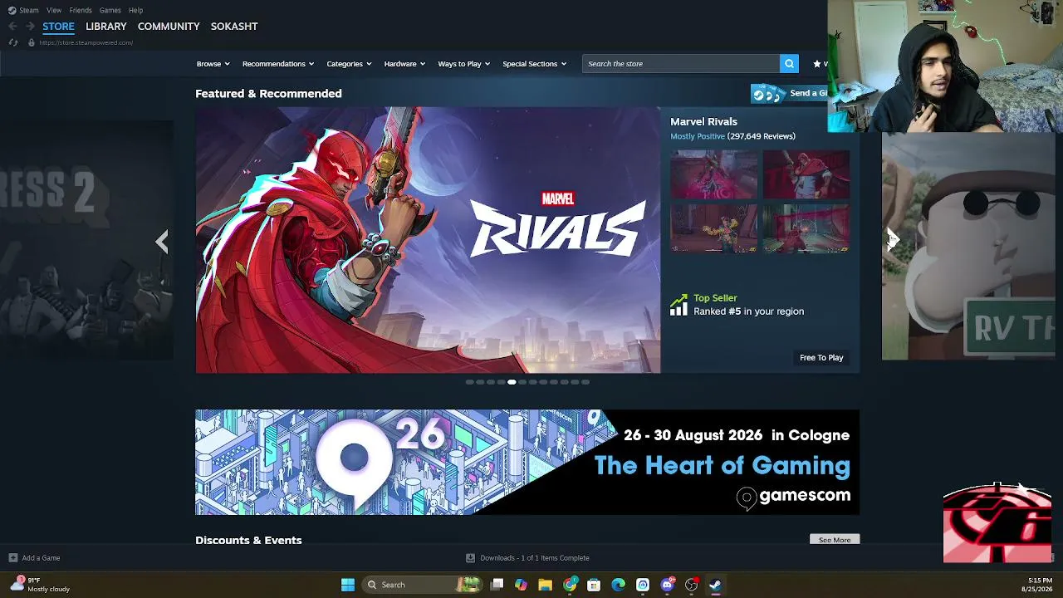
Task: Click the Add a Game plus icon
Action: click(x=12, y=558)
